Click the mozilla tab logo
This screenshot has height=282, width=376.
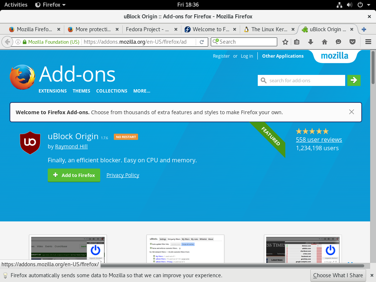click(x=335, y=56)
